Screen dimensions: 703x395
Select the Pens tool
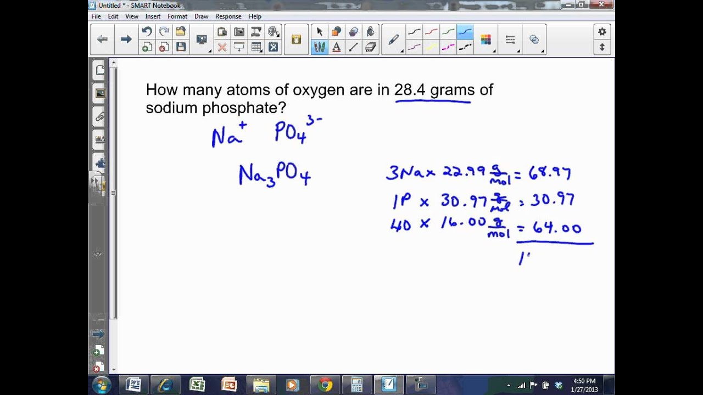pos(319,47)
